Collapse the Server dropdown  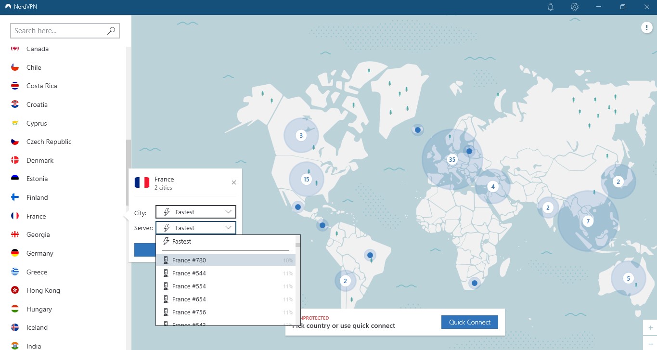click(x=196, y=228)
